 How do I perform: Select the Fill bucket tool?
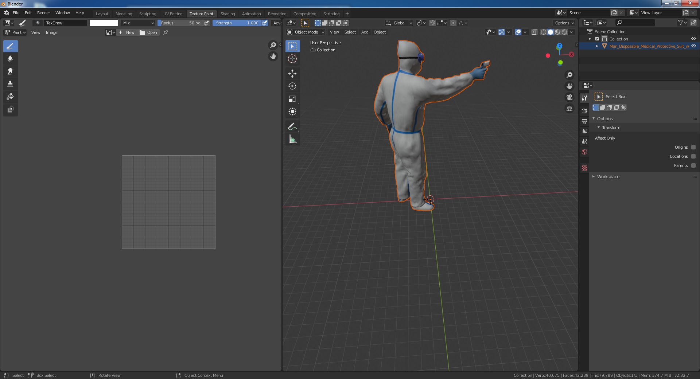click(x=10, y=97)
